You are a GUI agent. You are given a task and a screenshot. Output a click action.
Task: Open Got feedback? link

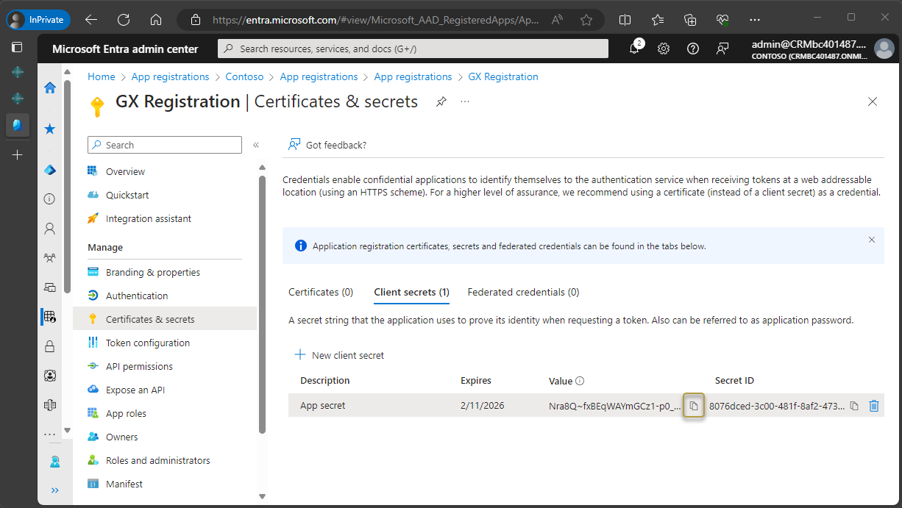click(x=327, y=145)
